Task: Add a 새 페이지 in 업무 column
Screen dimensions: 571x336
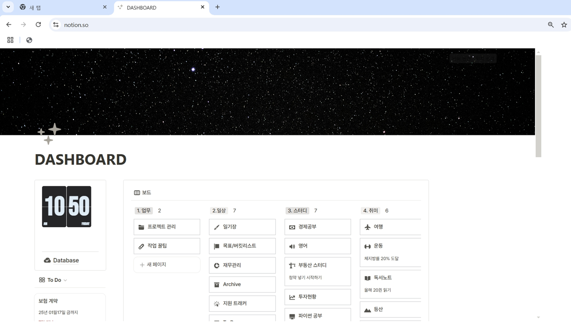Action: tap(167, 265)
